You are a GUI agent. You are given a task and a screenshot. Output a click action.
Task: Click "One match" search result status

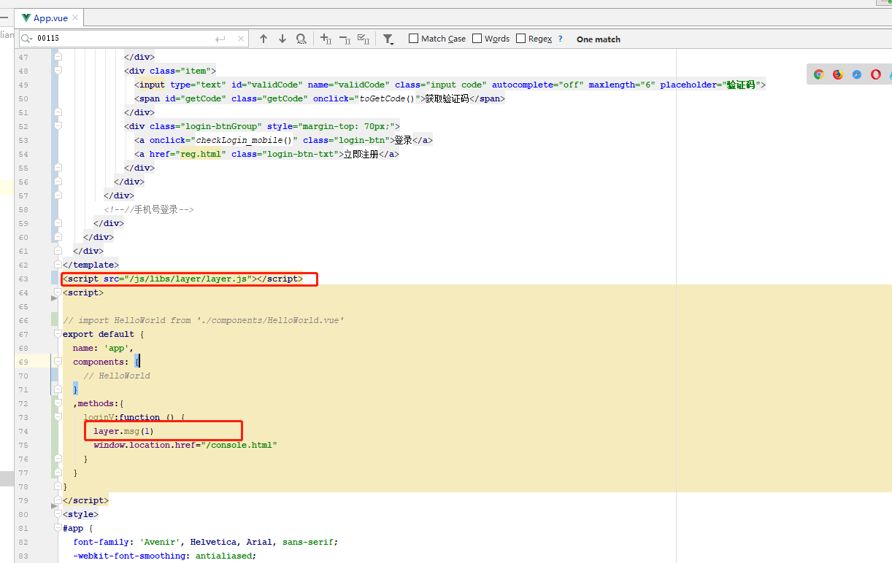pos(599,39)
